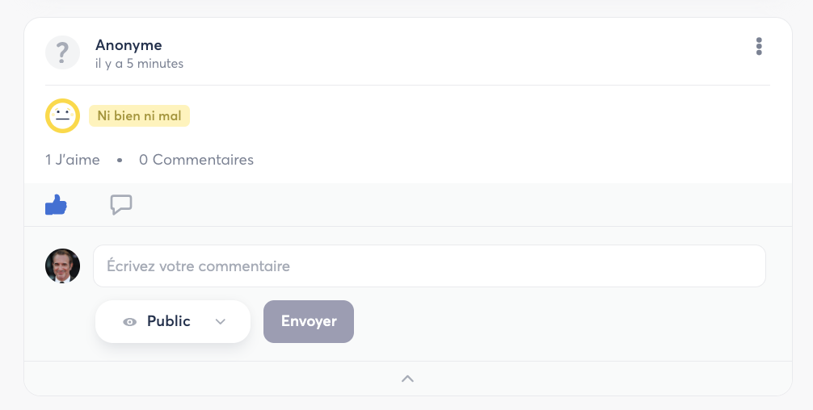813x410 pixels.
Task: Click the dot separator between likes and comments
Action: (120, 161)
